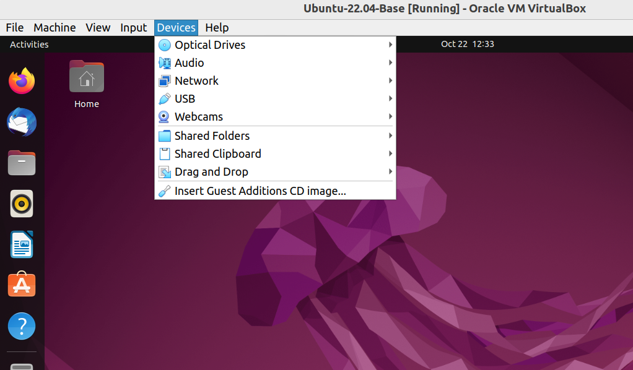This screenshot has height=370, width=633.
Task: Open the Activities overview
Action: pyautogui.click(x=29, y=45)
